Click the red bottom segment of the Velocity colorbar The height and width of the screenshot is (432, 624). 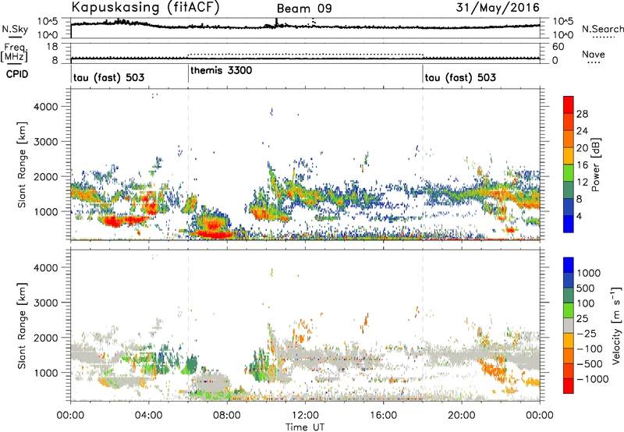569,386
